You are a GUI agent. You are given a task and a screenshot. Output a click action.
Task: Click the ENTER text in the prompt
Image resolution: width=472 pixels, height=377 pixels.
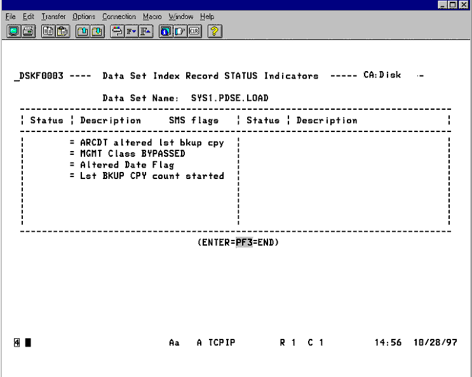tap(216, 242)
